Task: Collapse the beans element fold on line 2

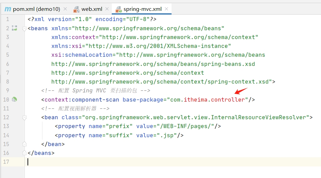Action: (x=24, y=29)
